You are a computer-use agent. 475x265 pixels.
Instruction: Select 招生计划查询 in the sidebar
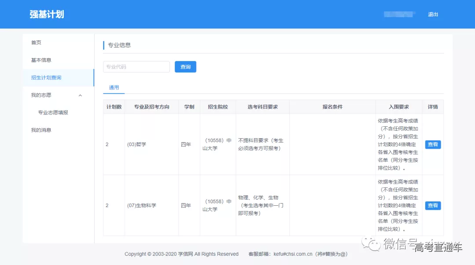tap(46, 78)
